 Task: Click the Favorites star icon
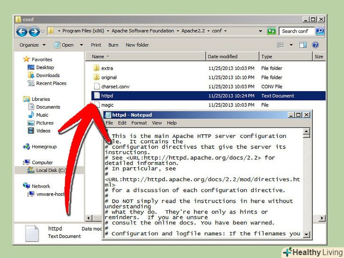click(26, 59)
